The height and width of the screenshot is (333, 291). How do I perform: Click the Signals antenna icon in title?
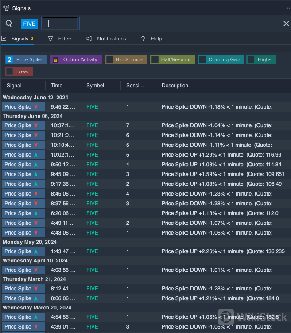tap(6, 8)
